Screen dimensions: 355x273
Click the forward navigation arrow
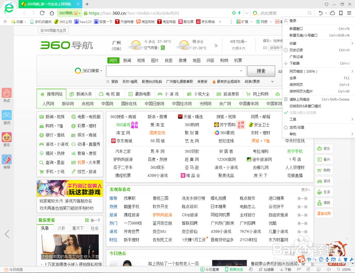pyautogui.click(x=33, y=13)
